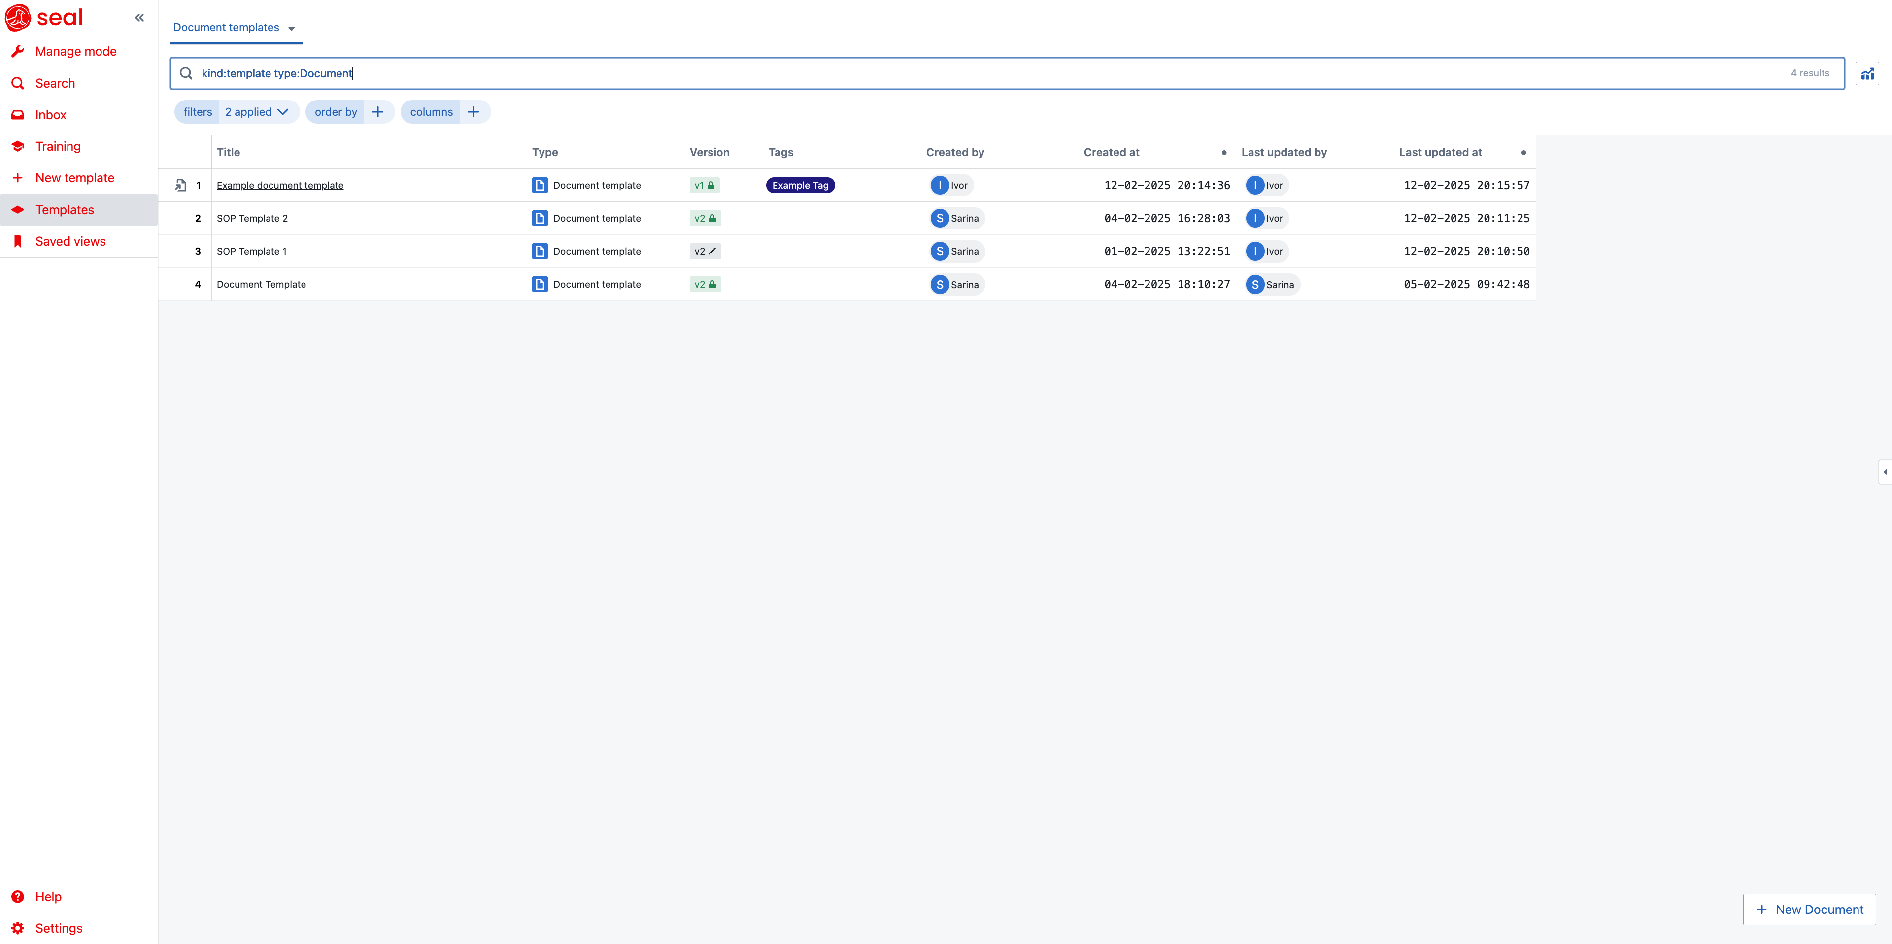This screenshot has height=944, width=1892.
Task: Click the Inbox tray icon
Action: point(18,115)
